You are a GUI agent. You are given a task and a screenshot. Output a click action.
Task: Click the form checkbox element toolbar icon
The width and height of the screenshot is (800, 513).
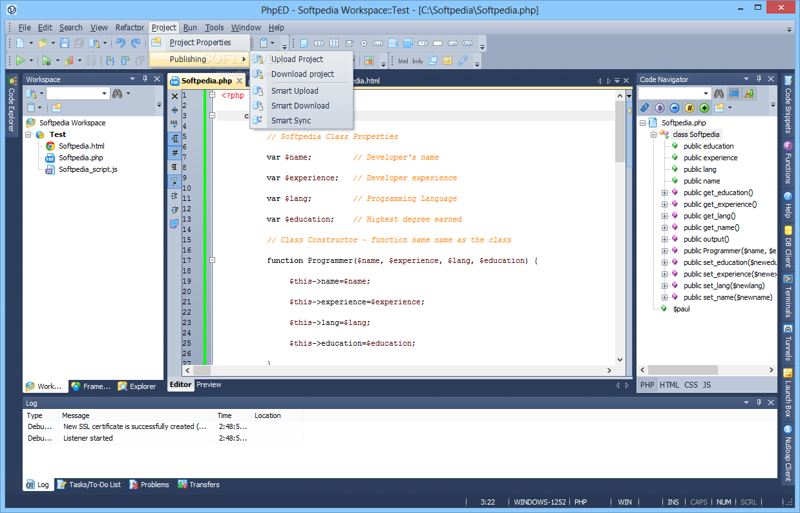coord(349,43)
